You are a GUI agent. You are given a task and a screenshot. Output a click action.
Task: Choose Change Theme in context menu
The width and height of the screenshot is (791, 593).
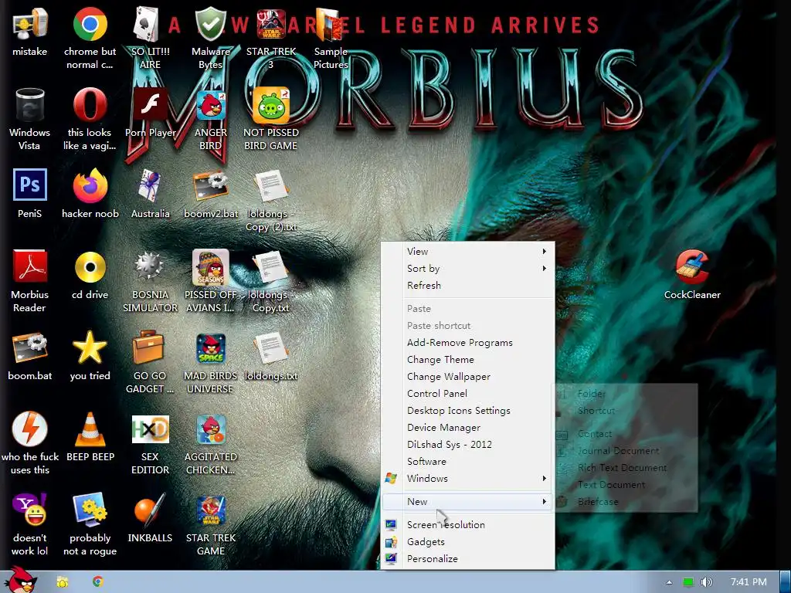point(467,360)
